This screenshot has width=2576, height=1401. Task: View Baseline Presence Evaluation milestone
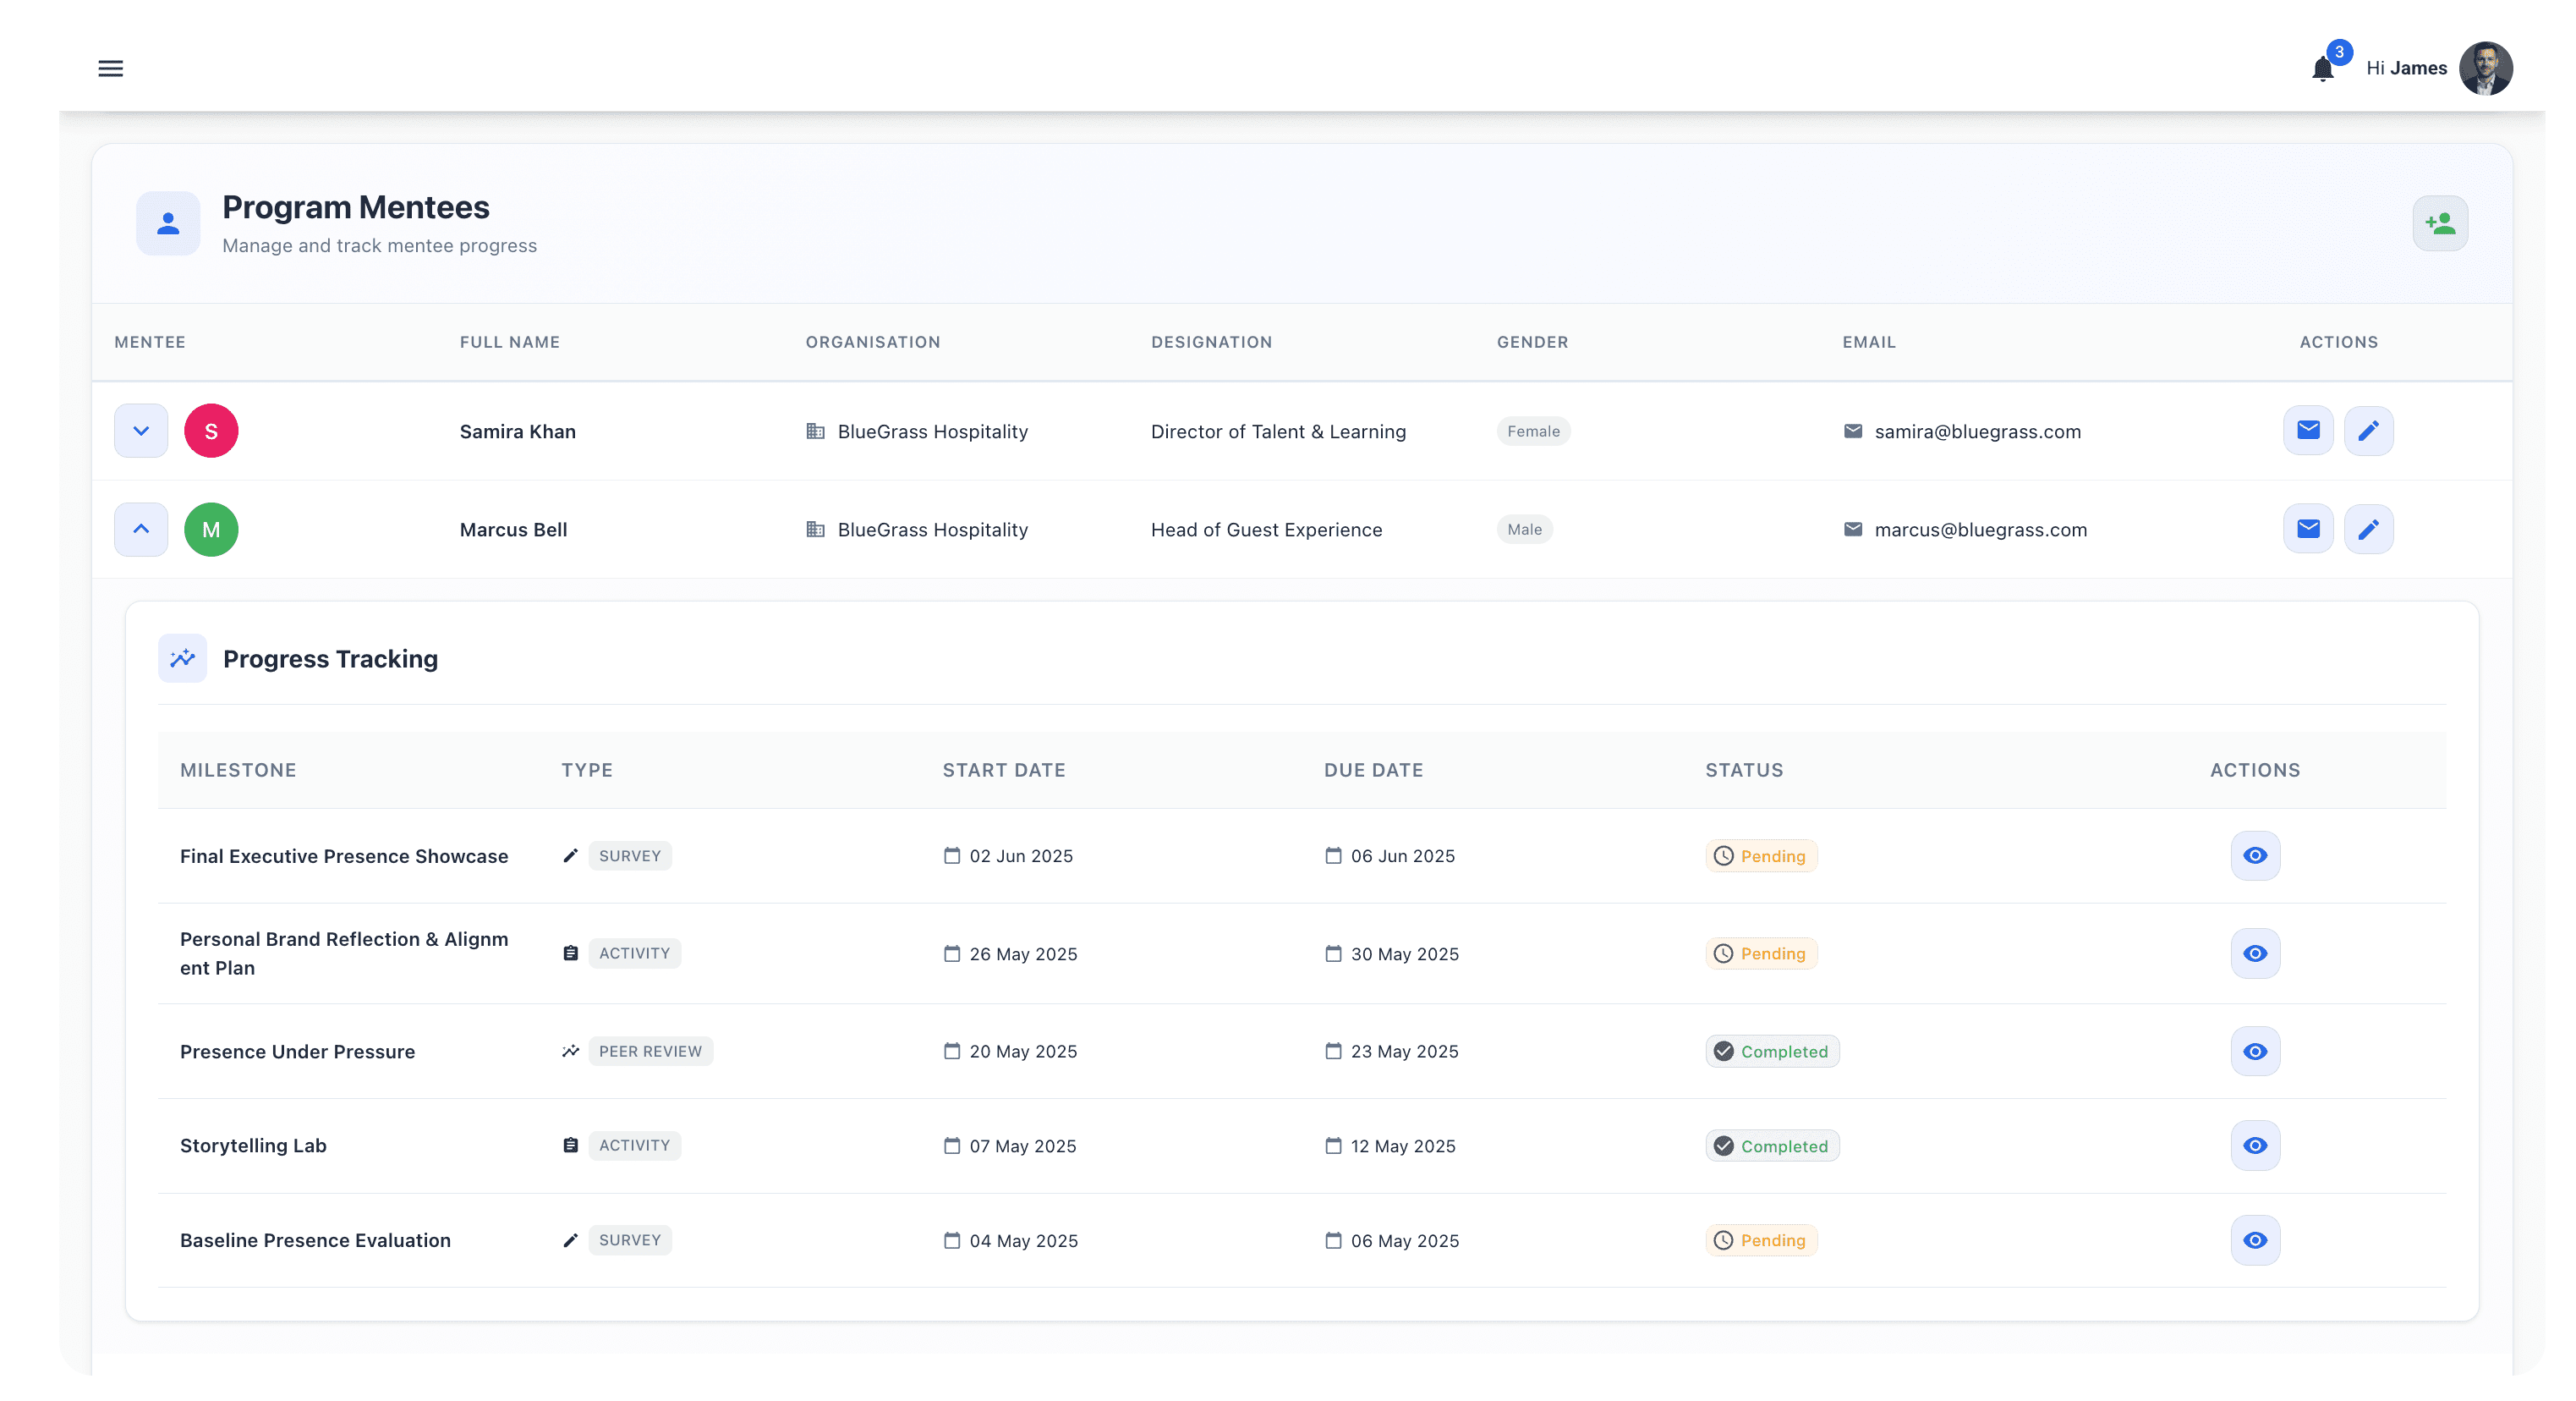coord(2254,1240)
